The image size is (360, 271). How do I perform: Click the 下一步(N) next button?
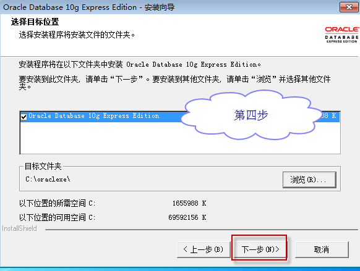pyautogui.click(x=260, y=249)
